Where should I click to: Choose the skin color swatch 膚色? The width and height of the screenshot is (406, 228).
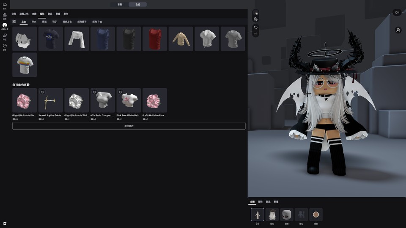click(315, 214)
